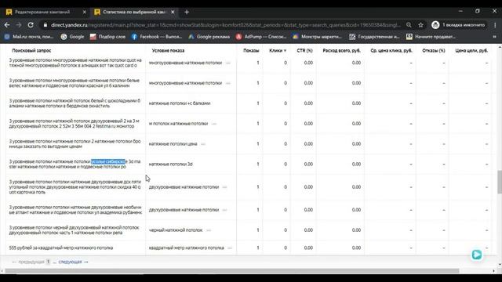Image resolution: width=502 pixels, height=282 pixels.
Task: Click minus icon next to многоуровневые натяжные потолки first row
Action: click(x=228, y=63)
